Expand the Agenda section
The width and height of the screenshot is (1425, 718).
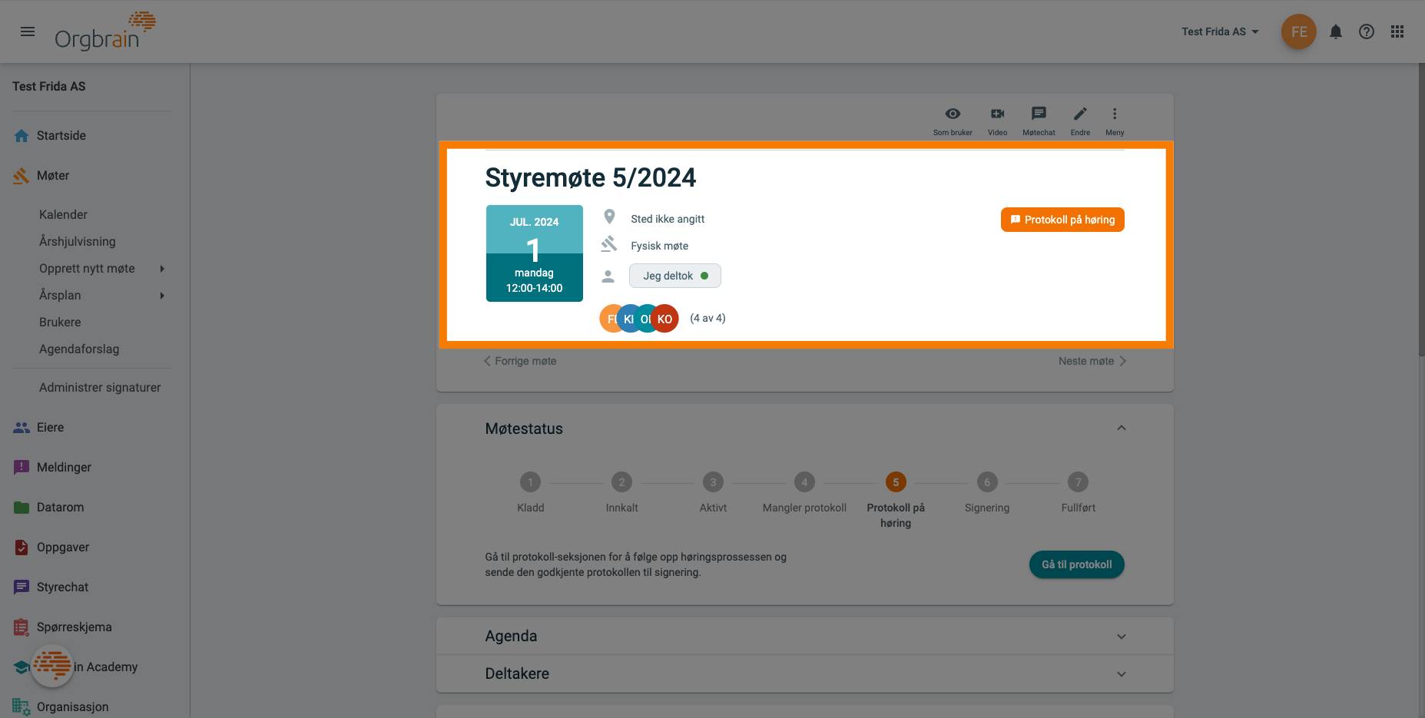[x=805, y=636]
